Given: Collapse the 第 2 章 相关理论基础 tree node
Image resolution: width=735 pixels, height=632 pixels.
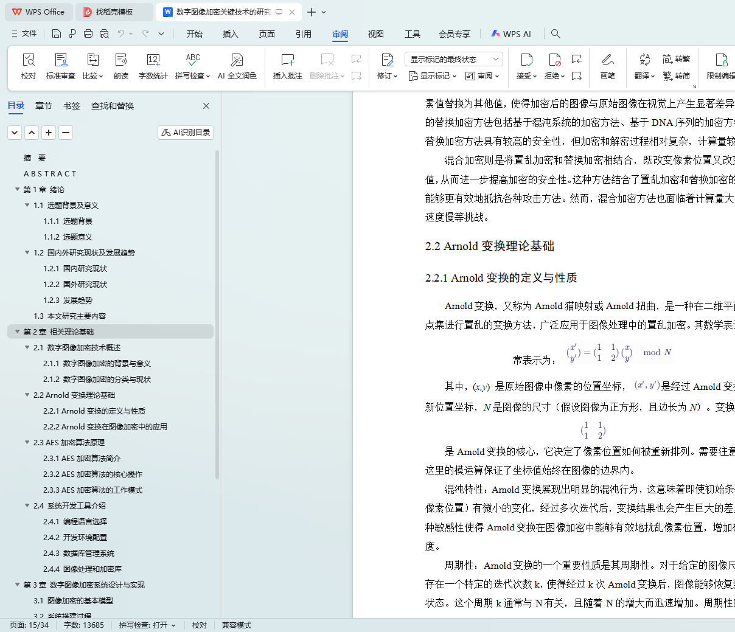Looking at the screenshot, I should 18,332.
